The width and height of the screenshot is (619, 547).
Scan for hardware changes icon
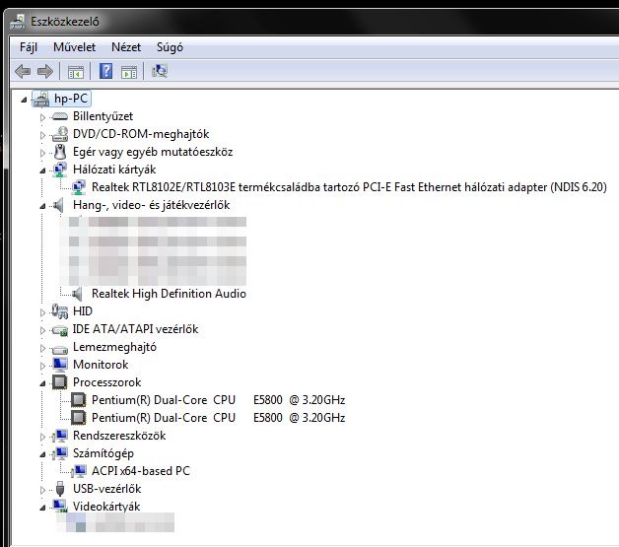point(160,71)
